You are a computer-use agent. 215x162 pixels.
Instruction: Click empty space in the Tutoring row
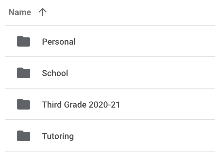coord(147,136)
